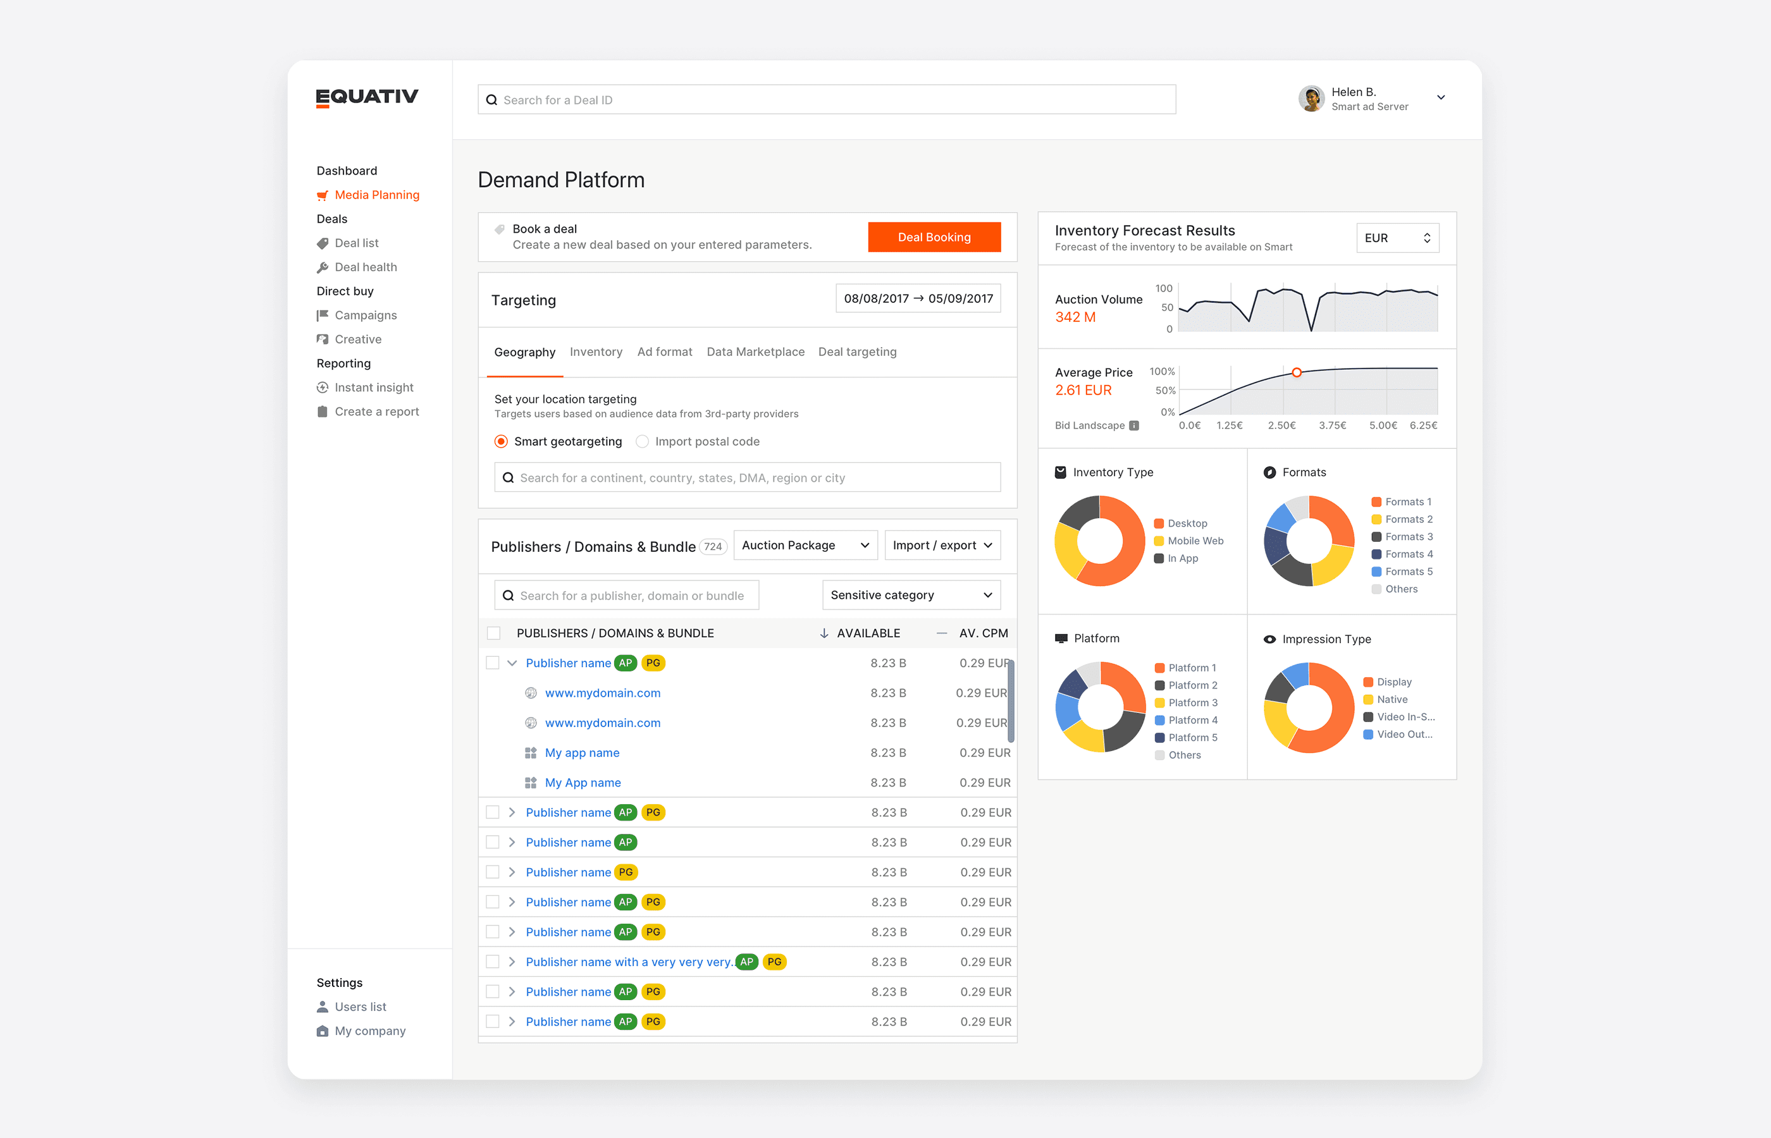Click the Create a report clipboard icon
This screenshot has height=1138, width=1771.
(323, 412)
